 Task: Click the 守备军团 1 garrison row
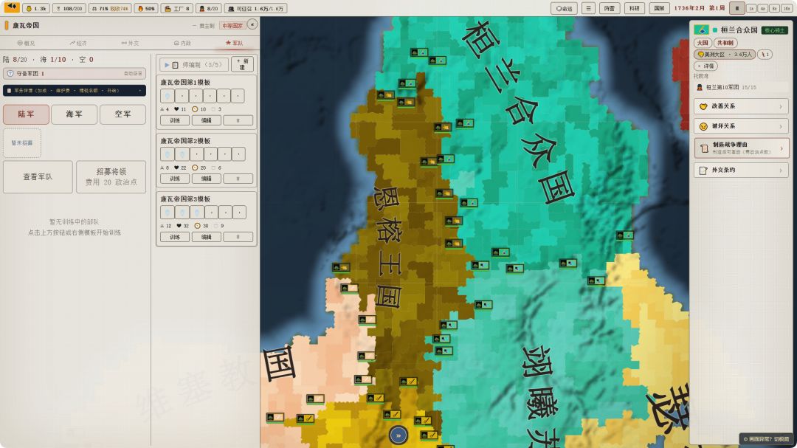click(75, 74)
